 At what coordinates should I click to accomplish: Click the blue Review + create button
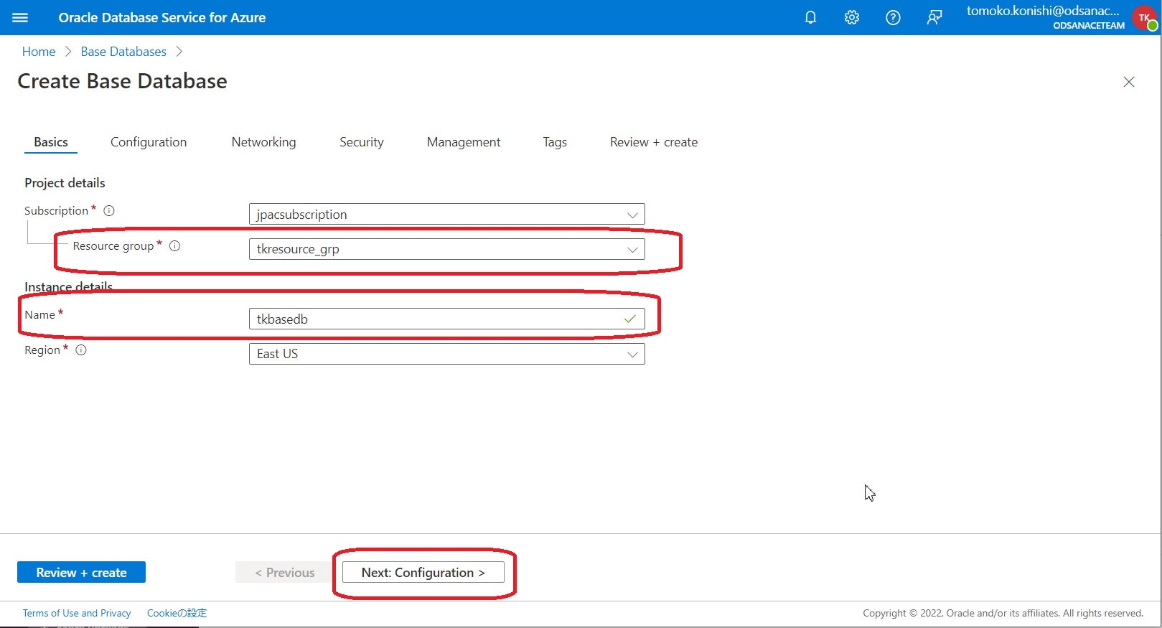pos(81,572)
